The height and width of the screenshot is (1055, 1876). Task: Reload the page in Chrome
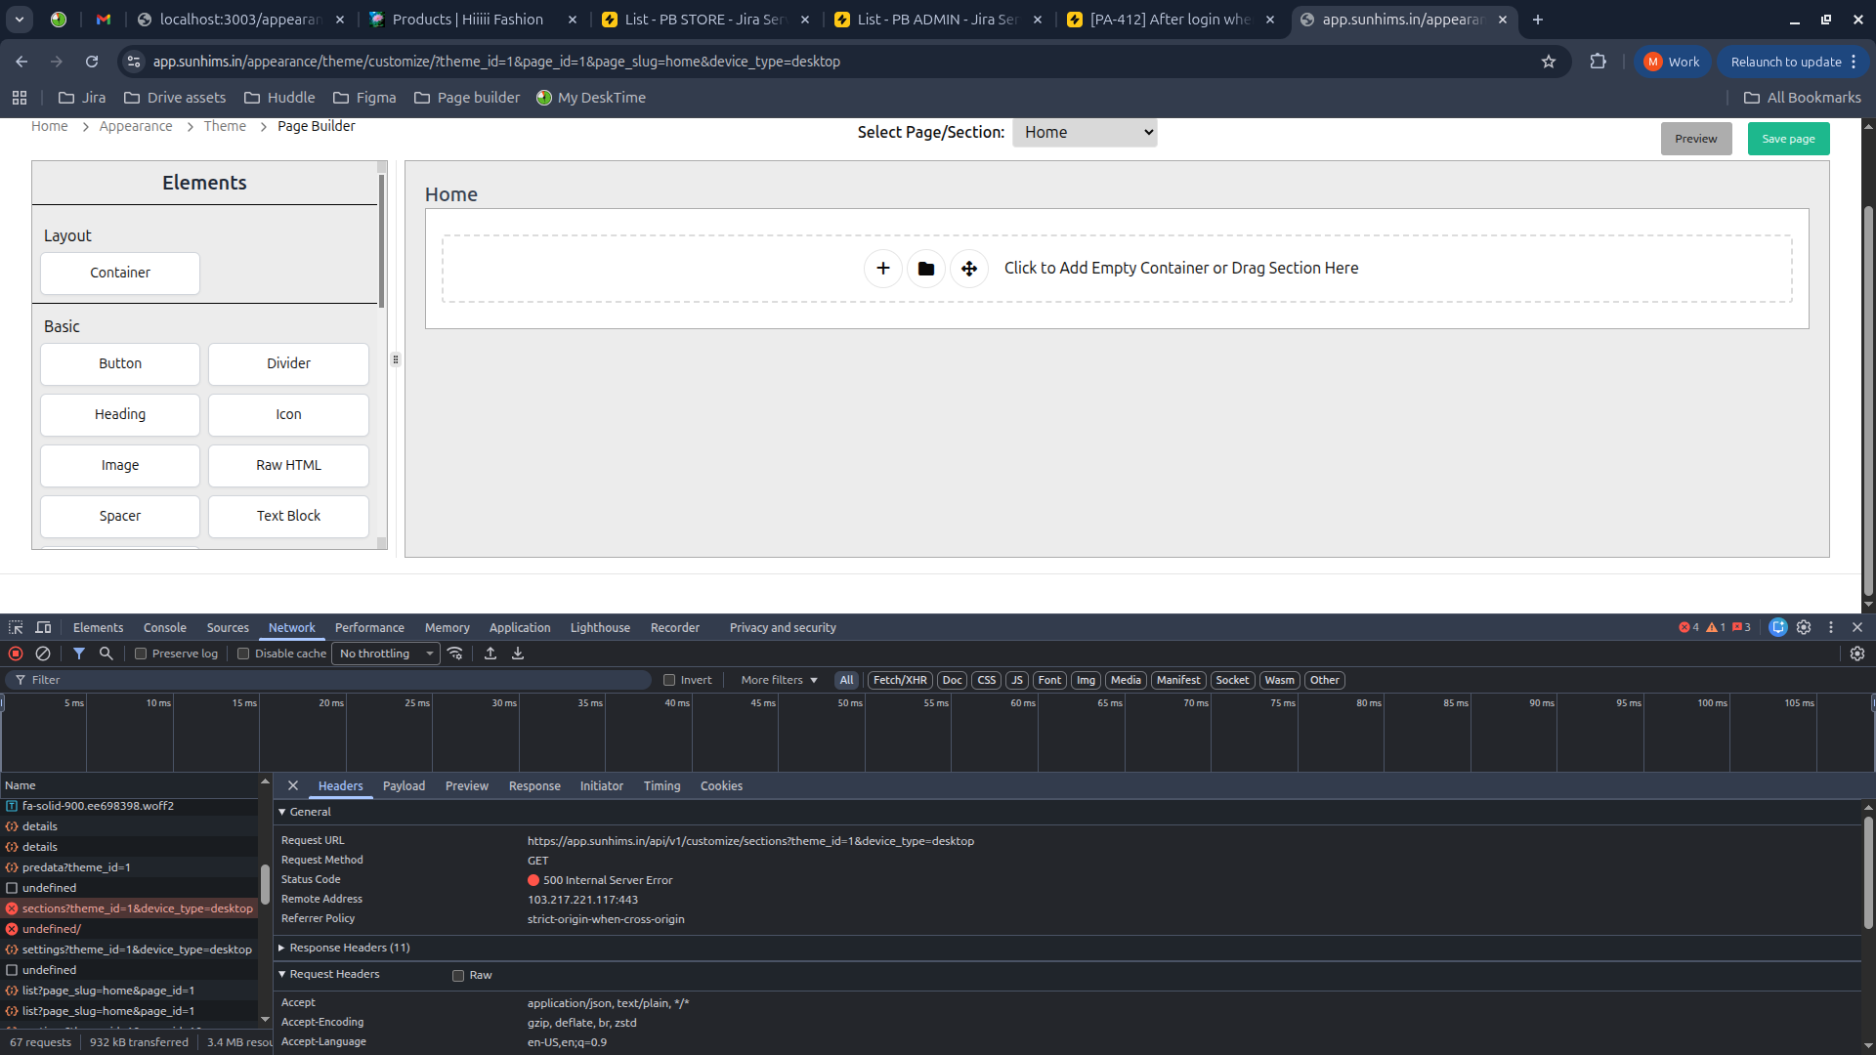(x=92, y=62)
